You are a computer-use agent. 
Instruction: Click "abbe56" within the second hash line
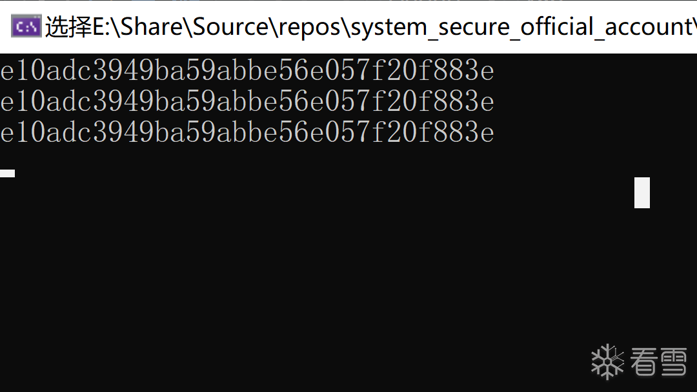pyautogui.click(x=263, y=102)
